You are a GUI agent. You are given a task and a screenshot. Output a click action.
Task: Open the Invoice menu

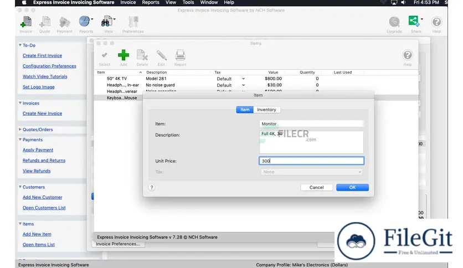click(x=128, y=2)
